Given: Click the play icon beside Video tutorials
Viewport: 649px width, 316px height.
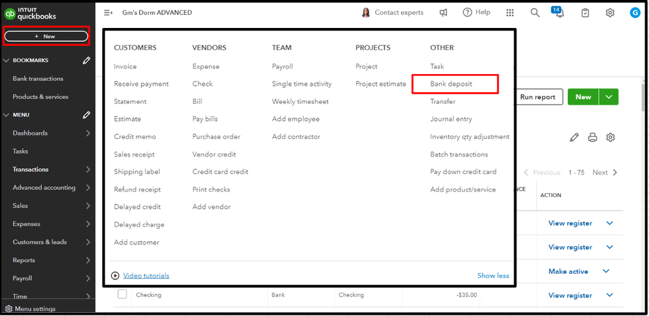Looking at the screenshot, I should coord(116,276).
